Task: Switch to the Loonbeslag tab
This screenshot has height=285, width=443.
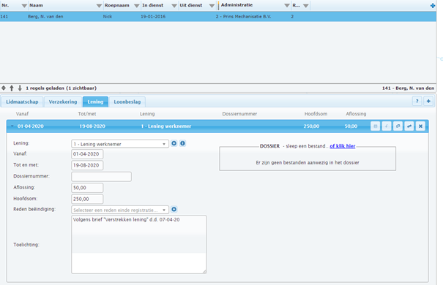Action: [127, 102]
